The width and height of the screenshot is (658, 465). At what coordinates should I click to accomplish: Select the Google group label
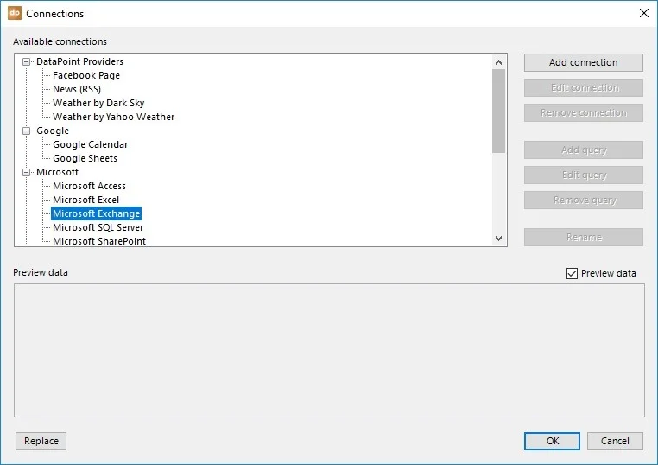(53, 131)
